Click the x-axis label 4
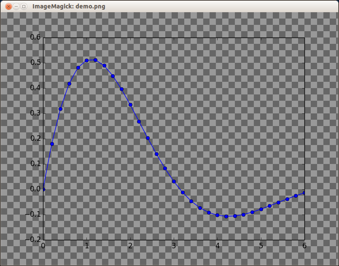Screen dimensions: 339x266 (217, 246)
